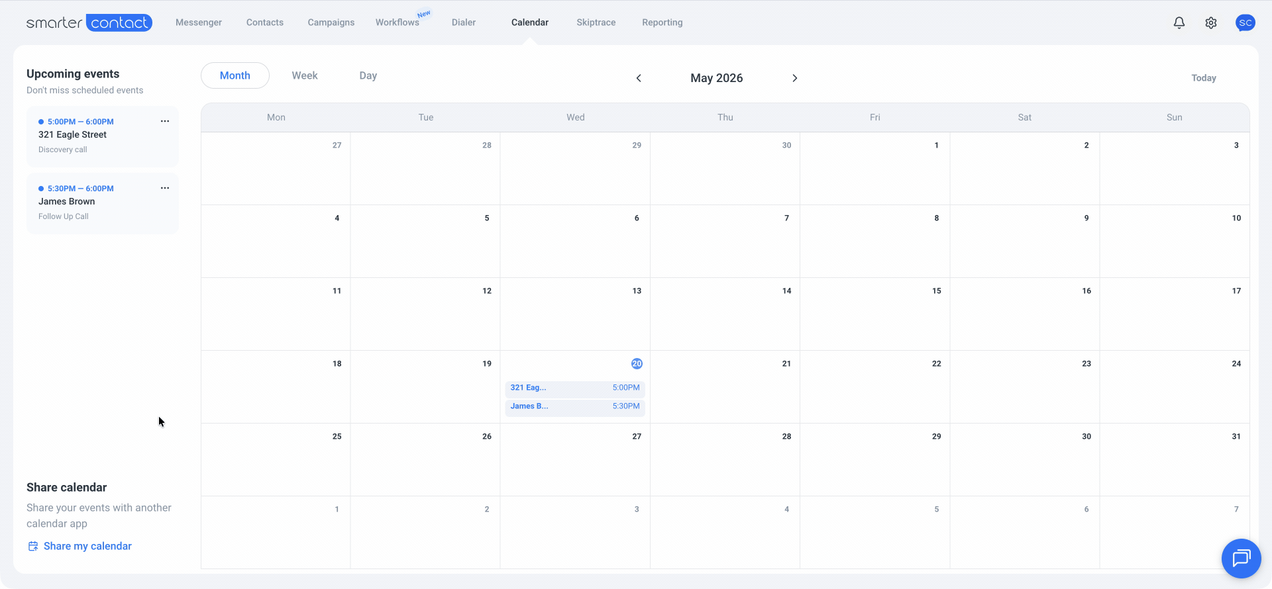The height and width of the screenshot is (589, 1272).
Task: Click the Follow Up Call text
Action: [x=64, y=216]
